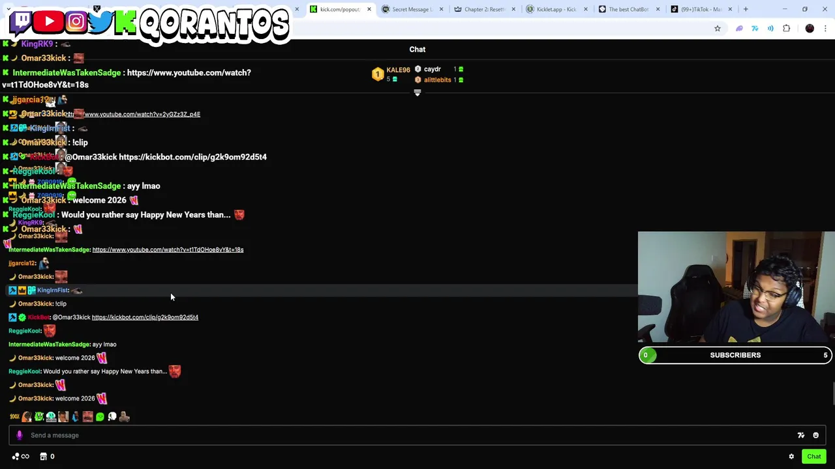Switch to The best ChatBot tab
The height and width of the screenshot is (469, 835).
[628, 9]
